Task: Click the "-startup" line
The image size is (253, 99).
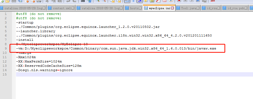Action: 25,22
